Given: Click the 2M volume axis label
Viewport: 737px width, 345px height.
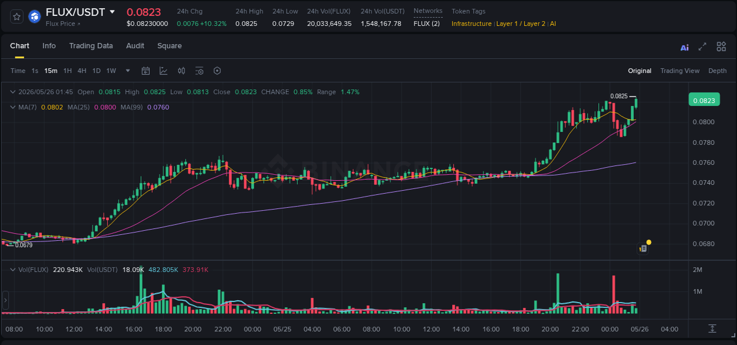Looking at the screenshot, I should (697, 270).
